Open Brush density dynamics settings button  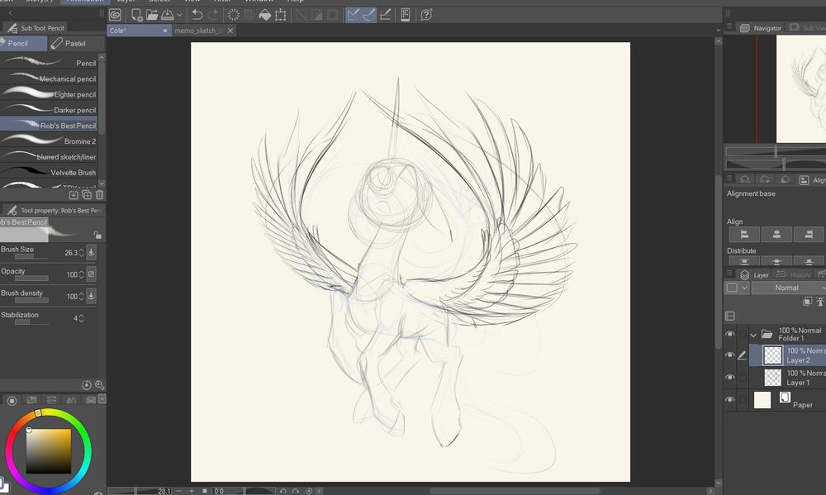pos(91,296)
